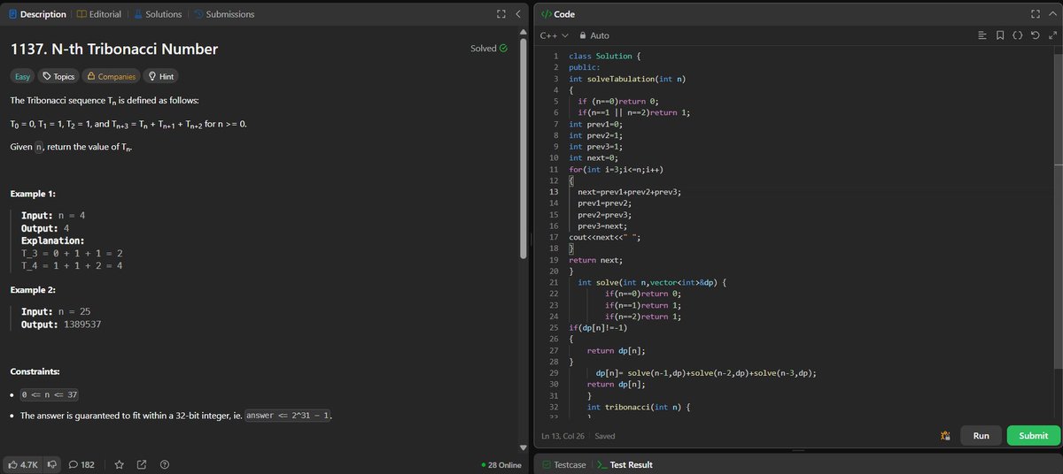Click line 'cout<<next<<" ";'
1063x474 pixels.
coord(604,236)
